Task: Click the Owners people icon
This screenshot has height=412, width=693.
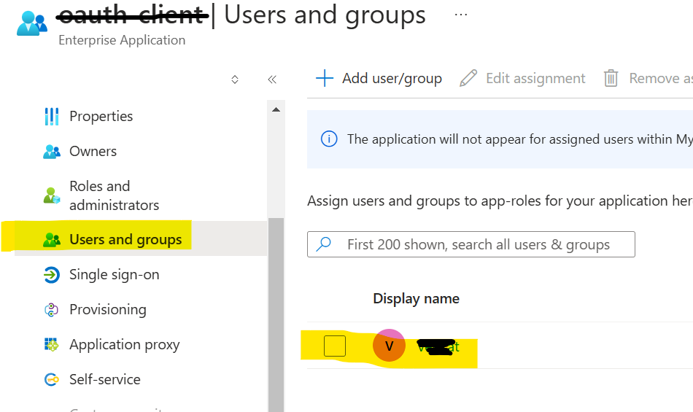Action: pos(52,152)
